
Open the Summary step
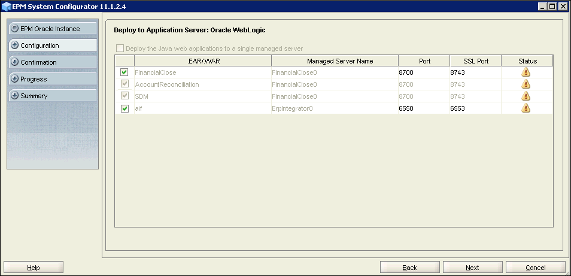coord(53,95)
